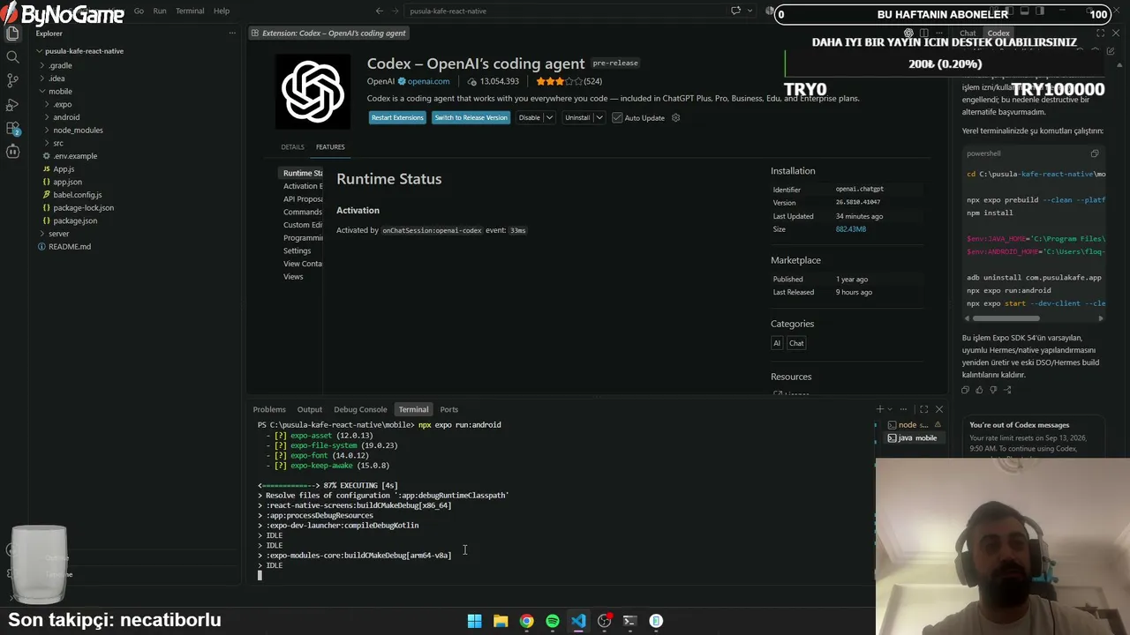Screen dimensions: 1130x635
Task: Switch to Visual Studio Code in the taskbar
Action: [578, 621]
